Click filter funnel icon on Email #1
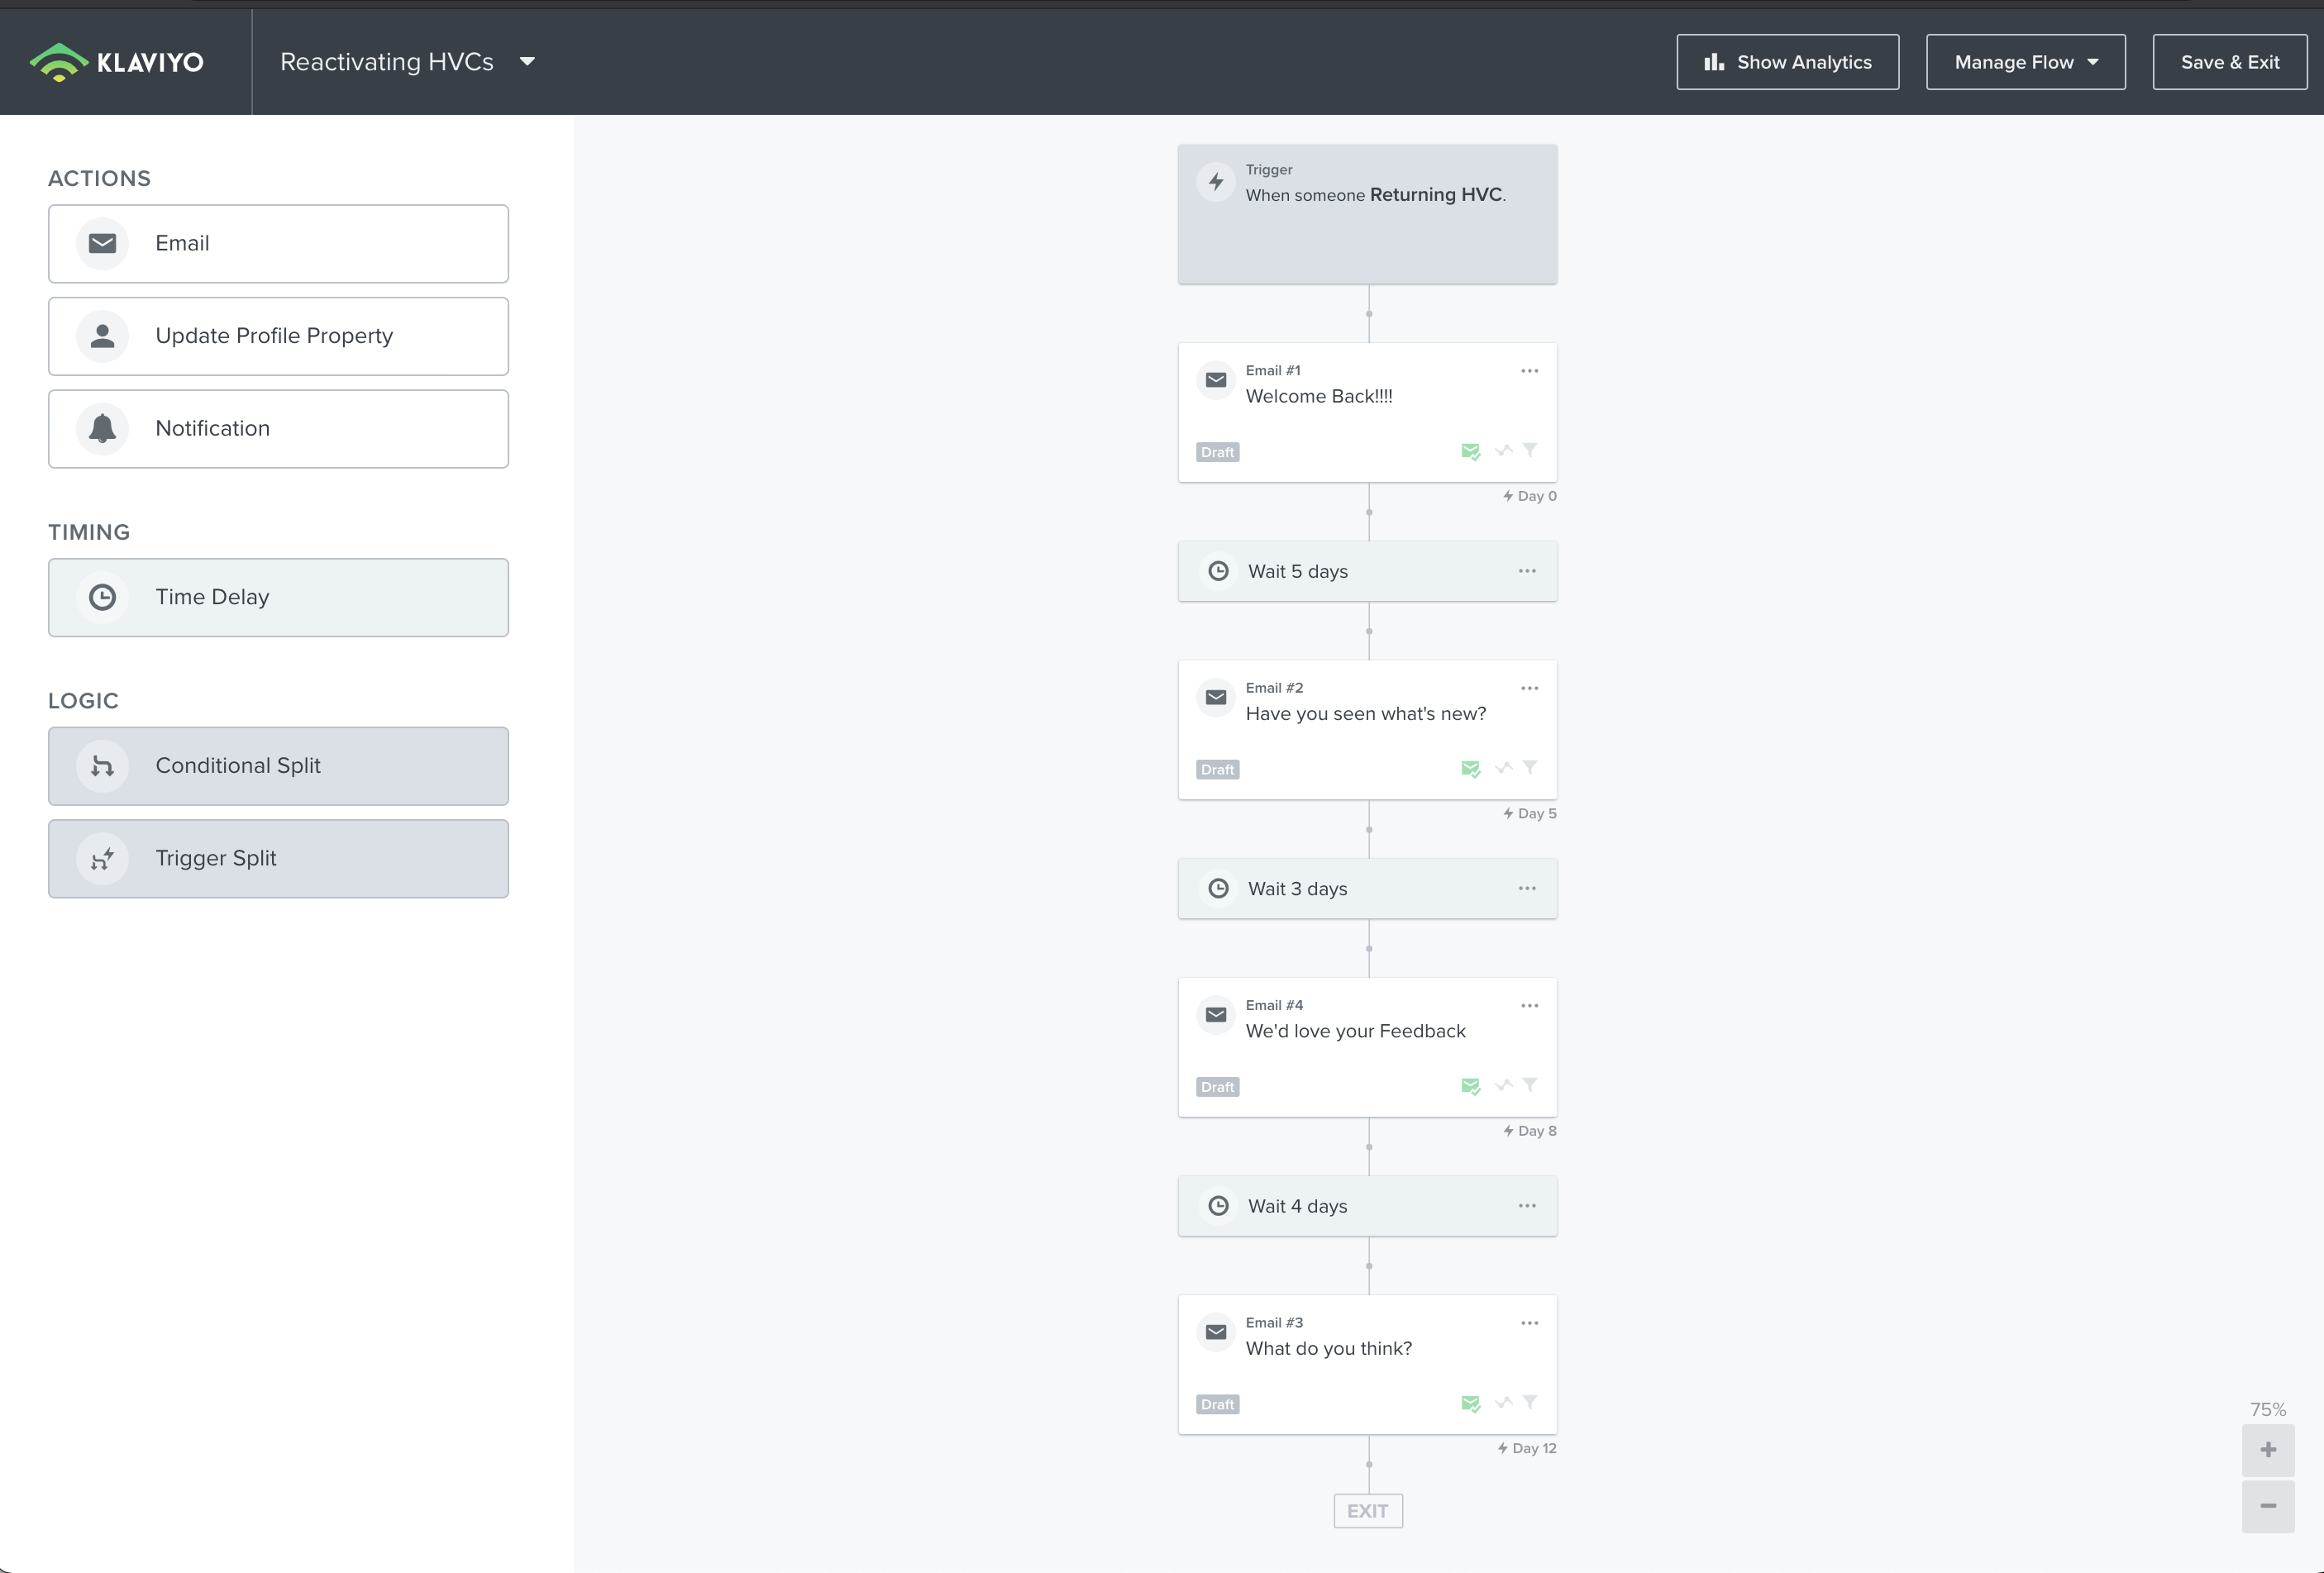 (x=1530, y=450)
